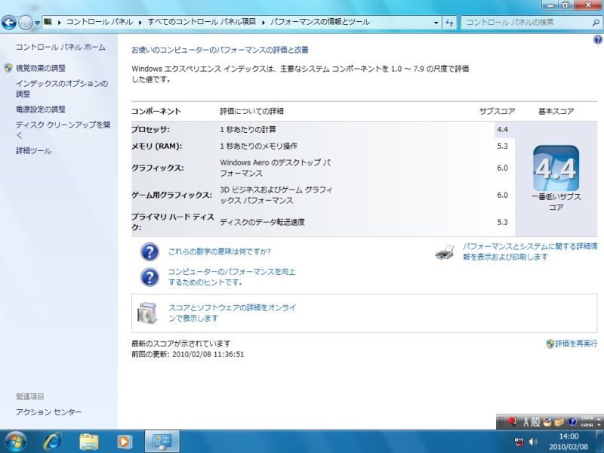Select the ゲーム用グラフィックス: row label
This screenshot has height=453, width=604.
[171, 195]
